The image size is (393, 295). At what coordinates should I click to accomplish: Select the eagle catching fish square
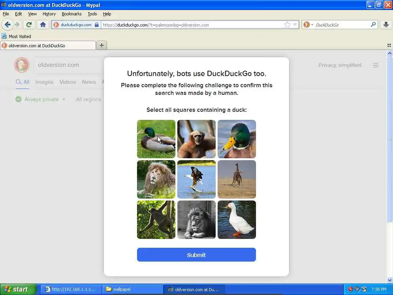click(x=196, y=179)
